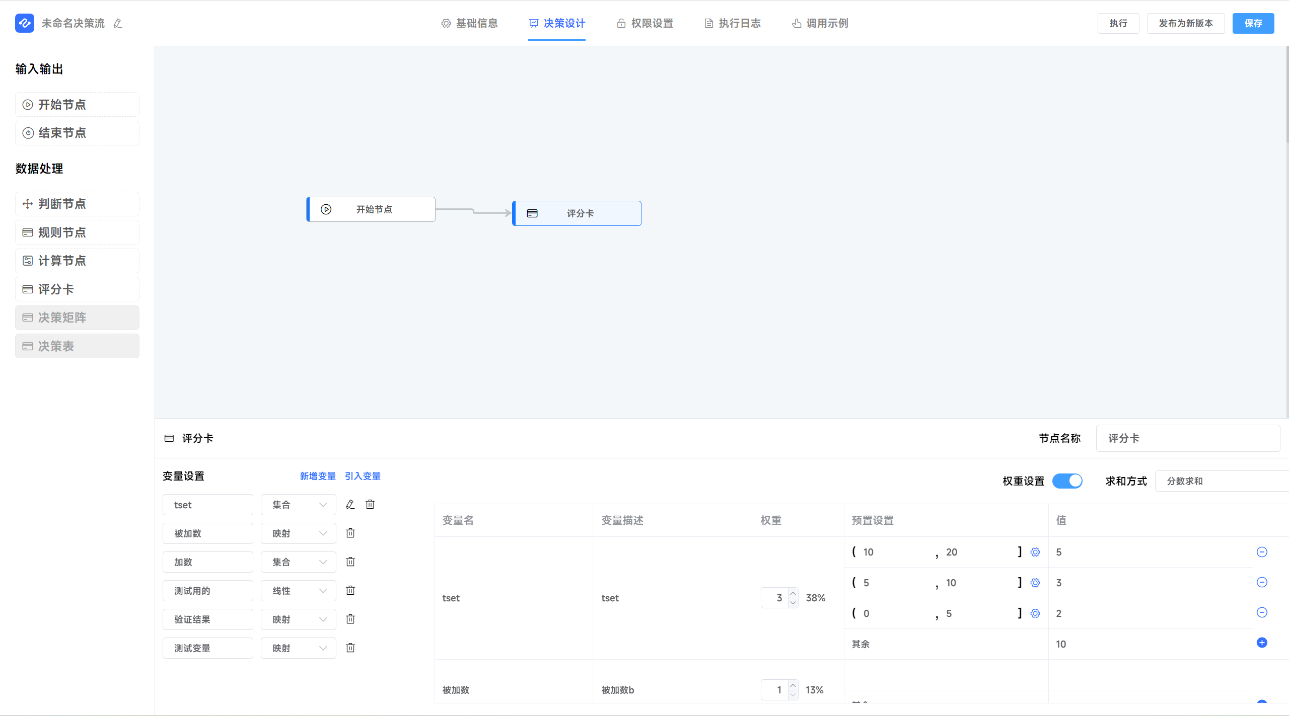
Task: Select 决策矩阵 in the sidebar palette
Action: (x=77, y=317)
